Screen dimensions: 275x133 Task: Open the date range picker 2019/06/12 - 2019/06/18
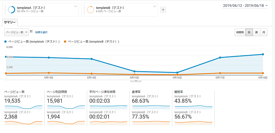[245, 6]
